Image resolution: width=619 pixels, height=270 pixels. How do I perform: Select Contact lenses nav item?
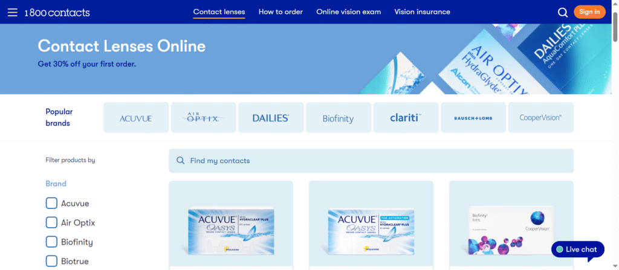(219, 12)
